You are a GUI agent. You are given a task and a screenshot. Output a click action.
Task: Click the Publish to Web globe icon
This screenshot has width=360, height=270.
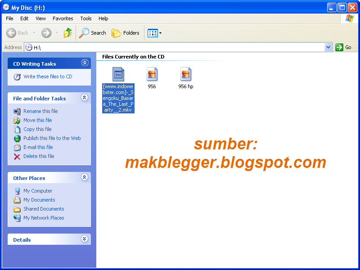pos(17,139)
